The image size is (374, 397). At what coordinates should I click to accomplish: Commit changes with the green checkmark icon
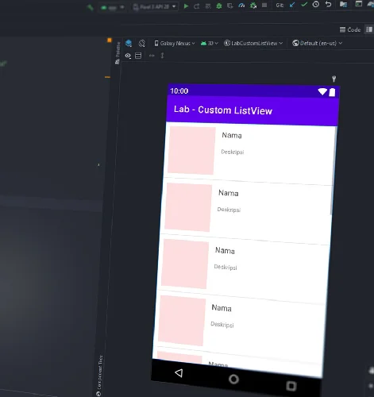[304, 4]
